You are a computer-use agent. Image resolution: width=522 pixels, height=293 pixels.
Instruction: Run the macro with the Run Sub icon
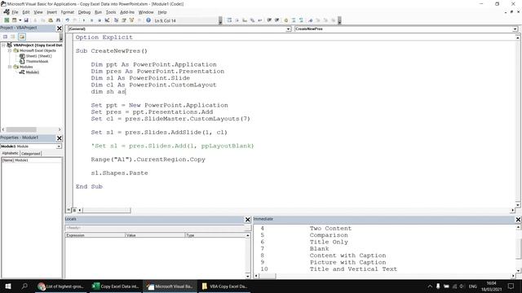pyautogui.click(x=83, y=20)
